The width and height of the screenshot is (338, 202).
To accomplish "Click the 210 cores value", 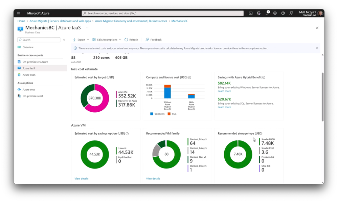I will (101, 58).
